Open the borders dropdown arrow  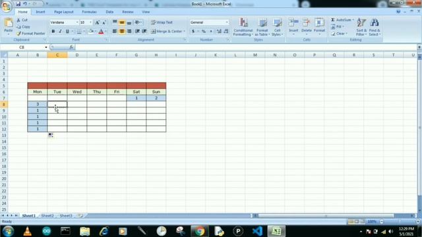(84, 32)
